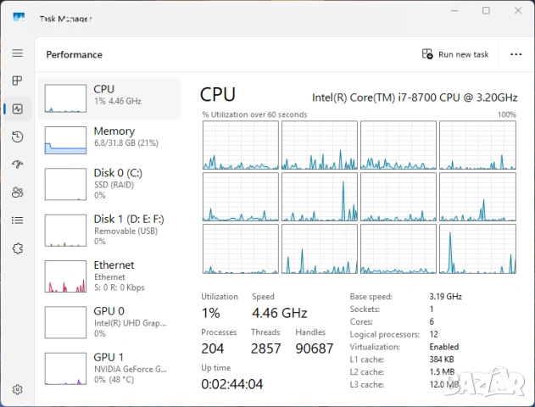Minimize the Task Manager window

[454, 10]
